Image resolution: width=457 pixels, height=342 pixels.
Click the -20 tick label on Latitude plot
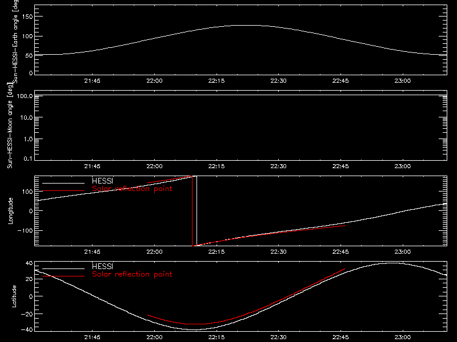[27, 314]
